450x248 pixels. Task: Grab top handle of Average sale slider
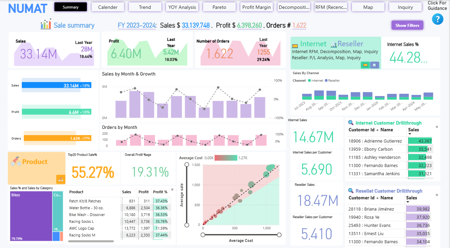pyautogui.click(x=187, y=165)
